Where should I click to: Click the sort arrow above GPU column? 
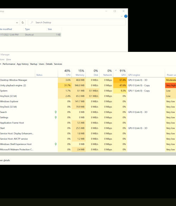tap(116, 71)
